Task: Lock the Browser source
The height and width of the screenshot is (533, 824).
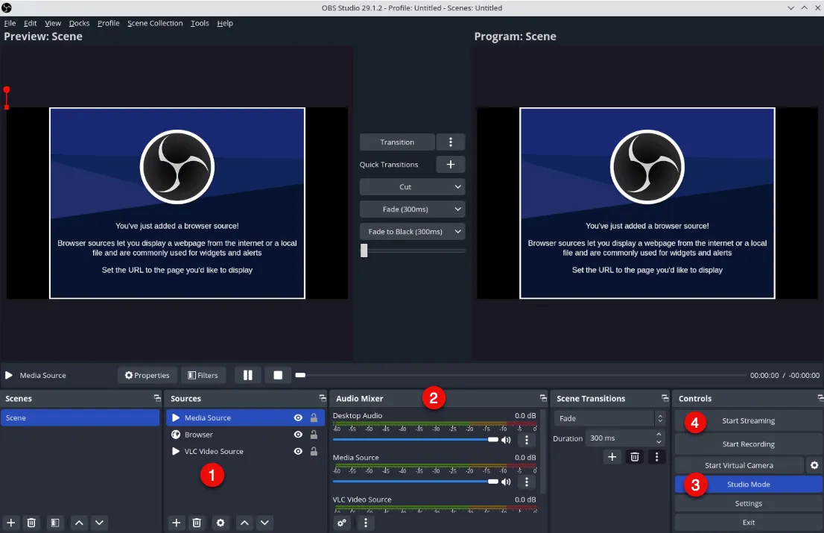Action: tap(314, 435)
